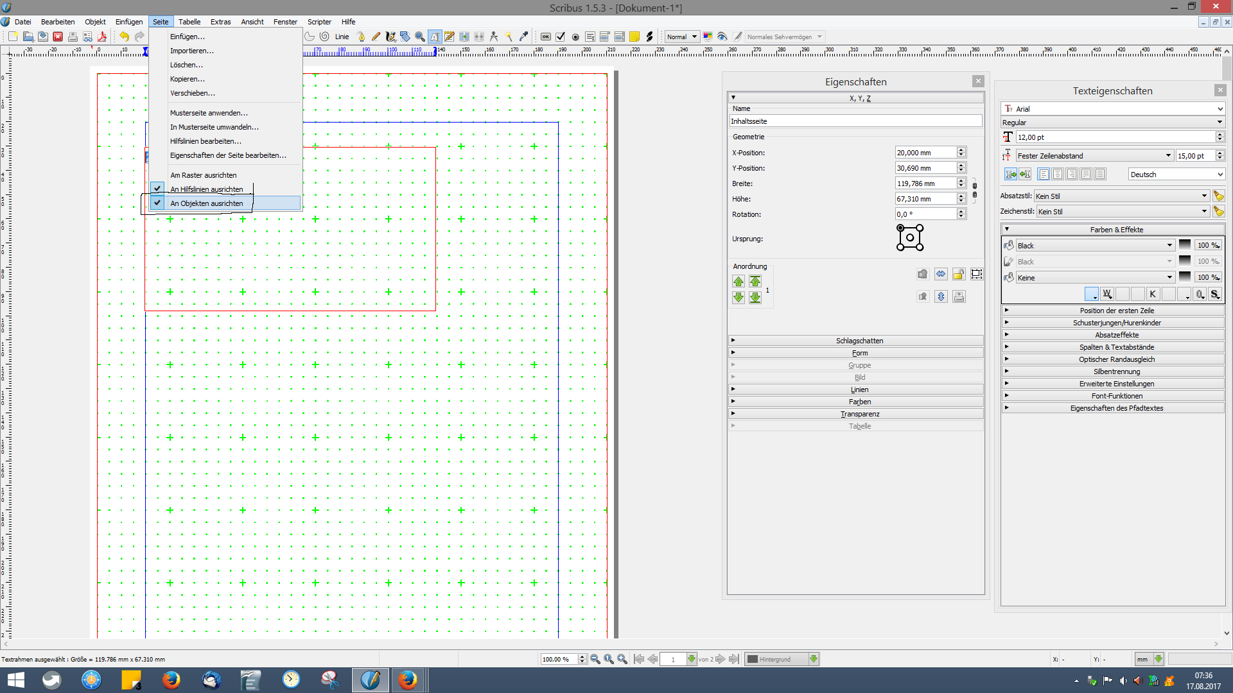Click the undo arrow icon

click(124, 37)
